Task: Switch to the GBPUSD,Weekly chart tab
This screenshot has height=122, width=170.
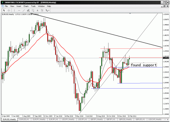Action: pyautogui.click(x=125, y=119)
